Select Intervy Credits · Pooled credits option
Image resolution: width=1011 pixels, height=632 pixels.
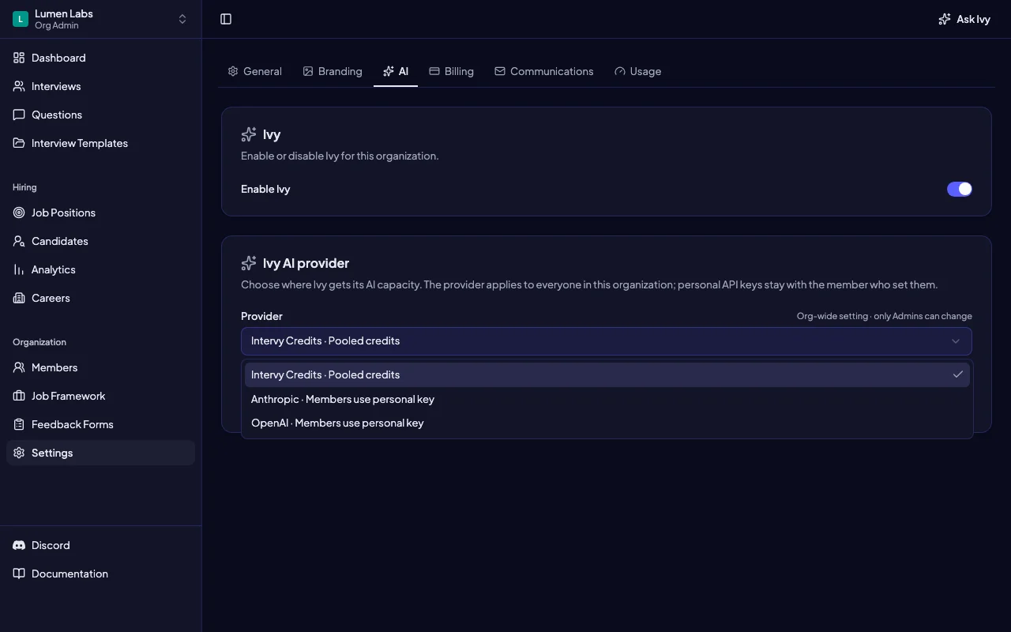(x=607, y=374)
